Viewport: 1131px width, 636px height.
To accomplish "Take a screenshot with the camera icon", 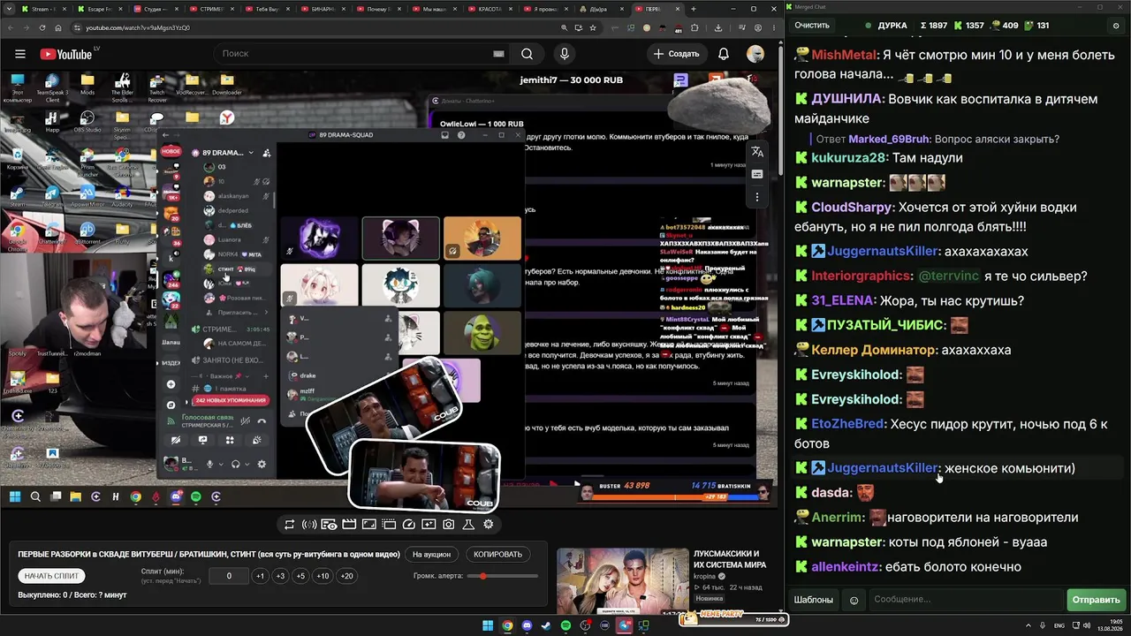I will click(x=449, y=525).
